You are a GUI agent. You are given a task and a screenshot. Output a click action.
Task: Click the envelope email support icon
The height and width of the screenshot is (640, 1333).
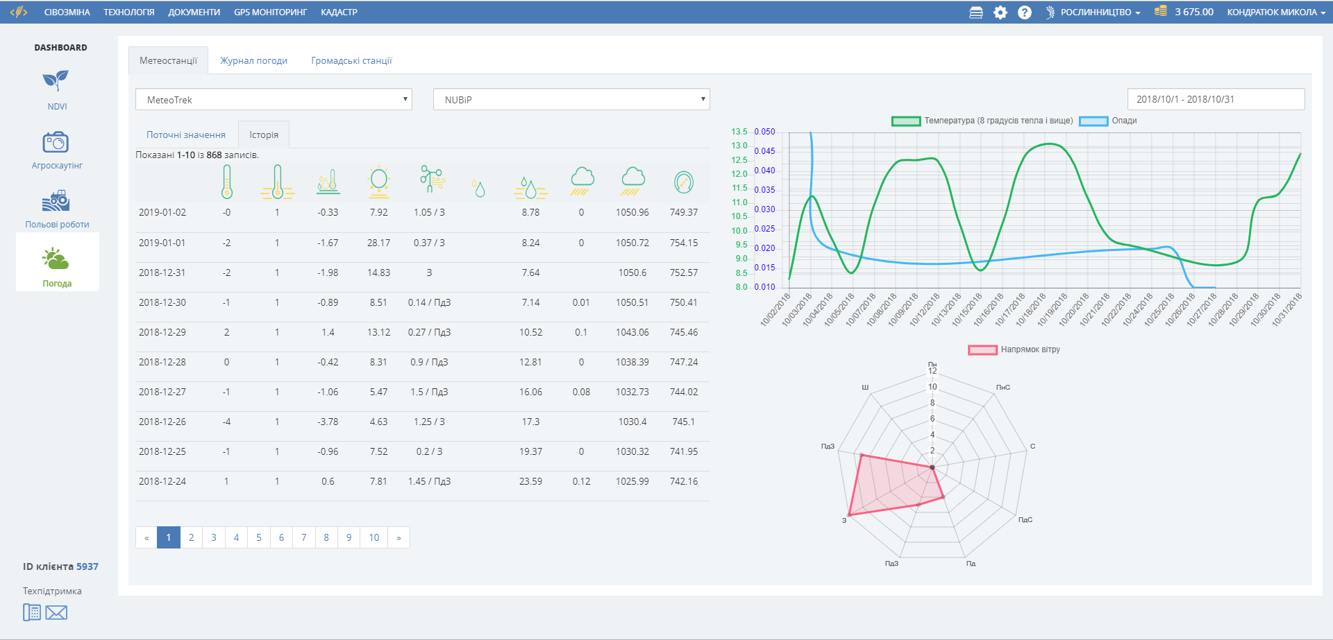pos(56,612)
